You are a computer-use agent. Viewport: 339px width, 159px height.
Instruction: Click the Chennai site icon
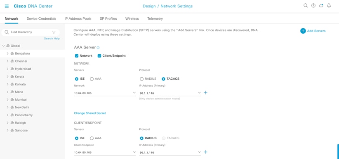click(12, 61)
